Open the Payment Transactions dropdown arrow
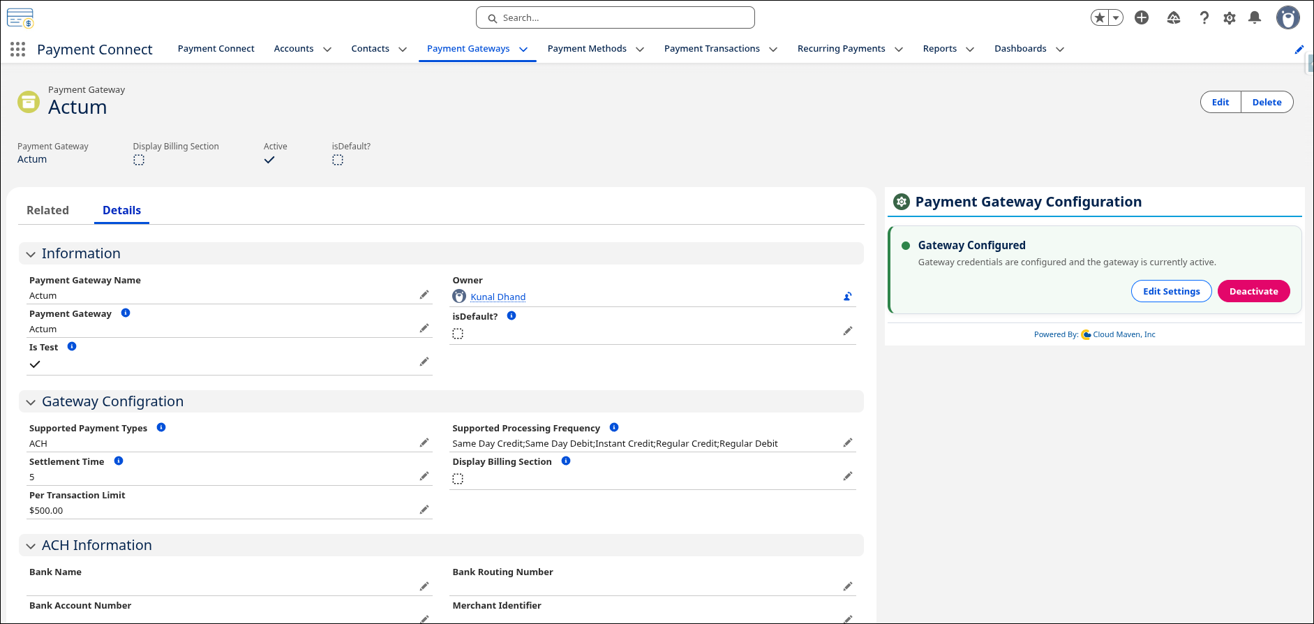The width and height of the screenshot is (1314, 624). [x=773, y=49]
